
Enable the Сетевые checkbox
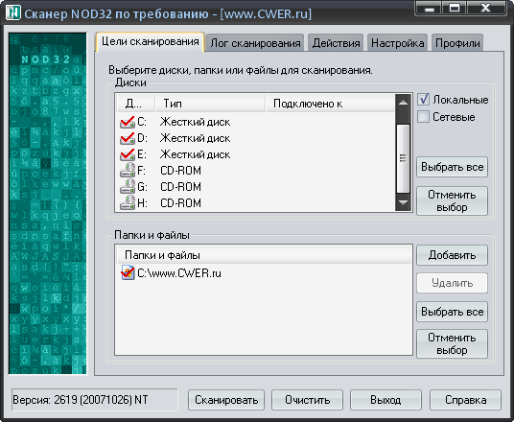423,117
